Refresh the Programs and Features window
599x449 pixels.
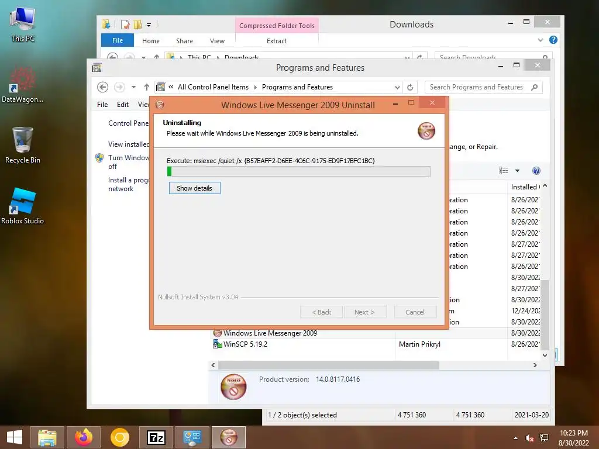(410, 87)
